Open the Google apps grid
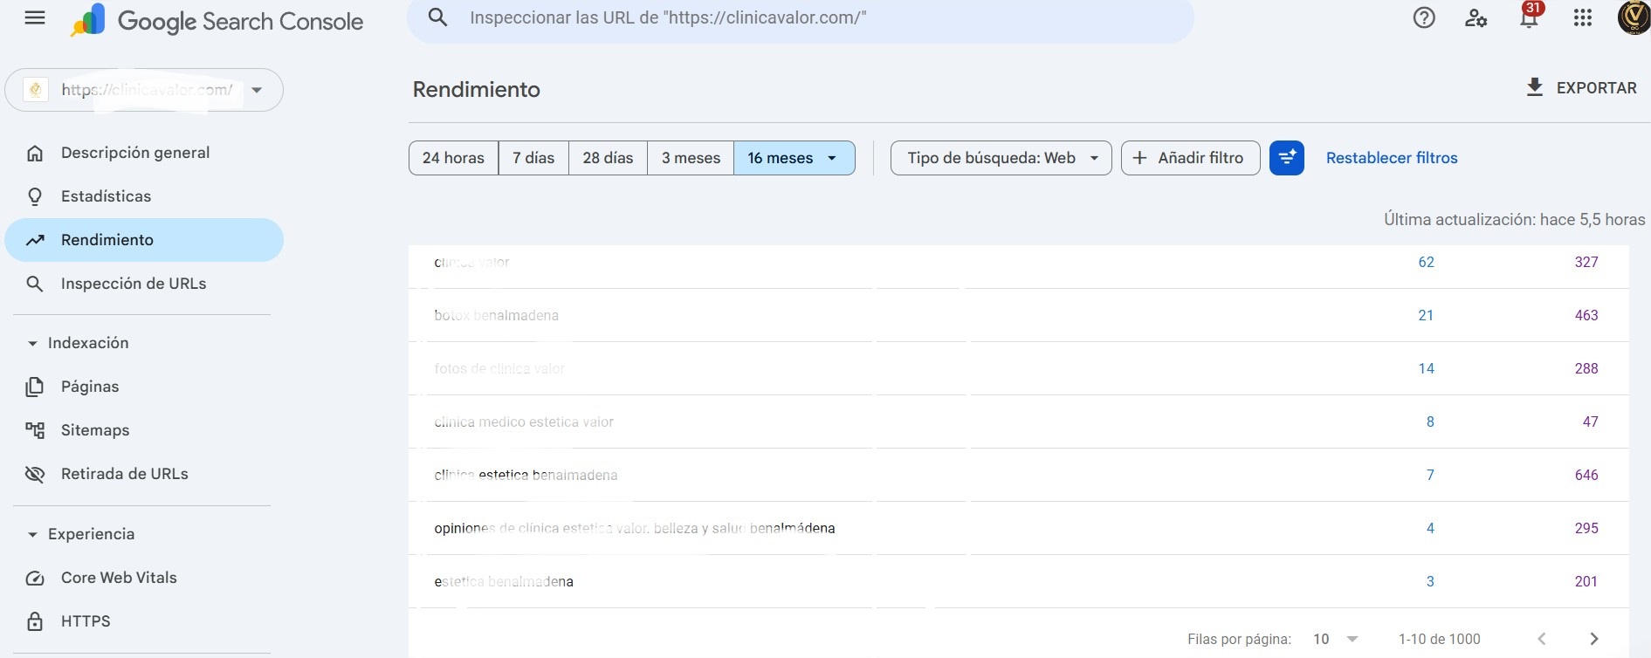1651x658 pixels. point(1583,17)
